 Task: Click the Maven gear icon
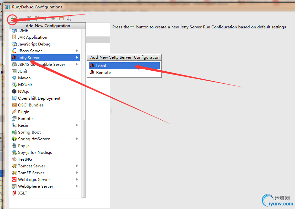click(x=14, y=78)
